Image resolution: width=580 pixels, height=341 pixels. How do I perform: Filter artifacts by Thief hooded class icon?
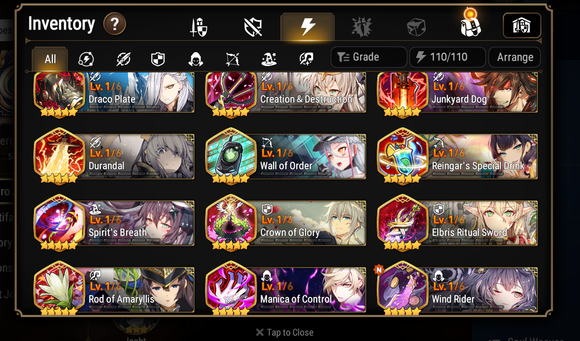point(195,60)
